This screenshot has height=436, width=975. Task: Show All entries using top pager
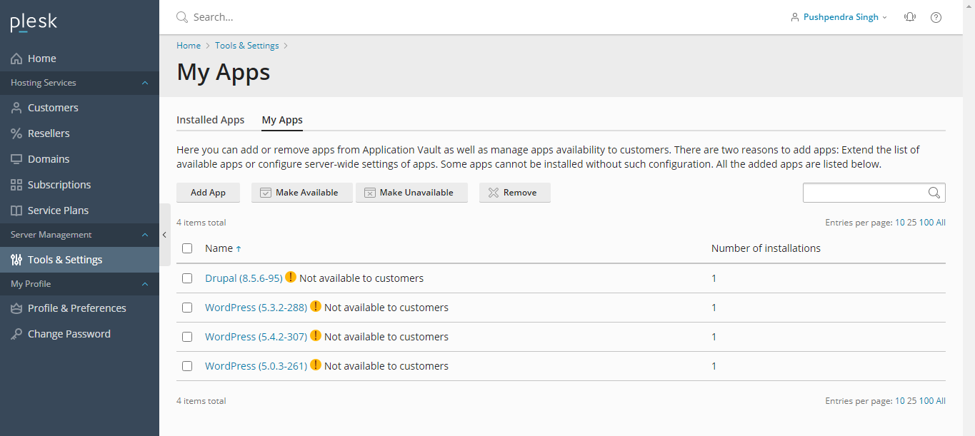point(941,223)
